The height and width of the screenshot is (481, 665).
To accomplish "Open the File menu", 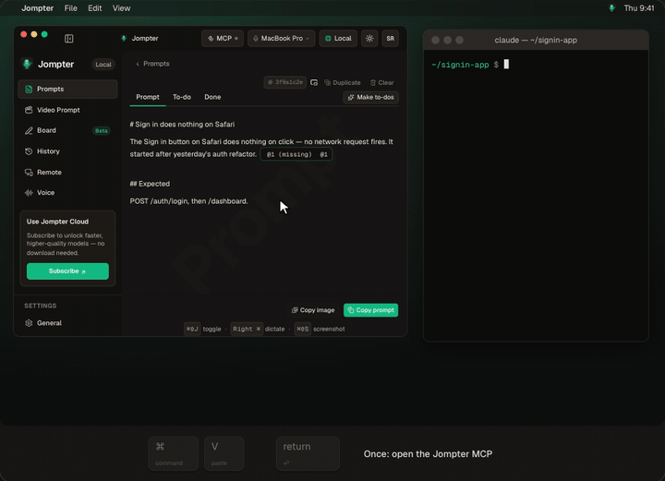I will 71,8.
